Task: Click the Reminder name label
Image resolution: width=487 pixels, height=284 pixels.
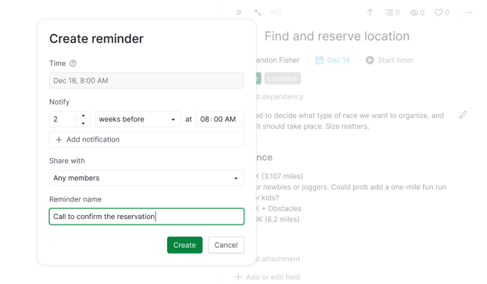Action: point(76,199)
